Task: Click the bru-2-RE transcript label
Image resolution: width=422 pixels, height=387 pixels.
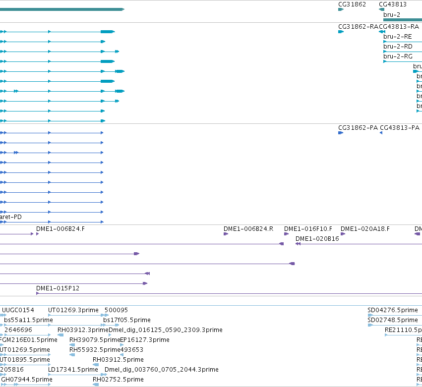Action: click(398, 37)
